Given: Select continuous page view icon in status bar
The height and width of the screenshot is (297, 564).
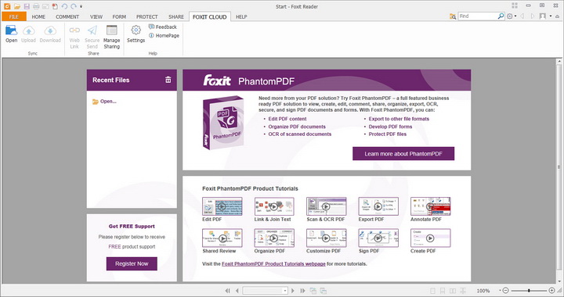Looking at the screenshot, I should coord(443,291).
